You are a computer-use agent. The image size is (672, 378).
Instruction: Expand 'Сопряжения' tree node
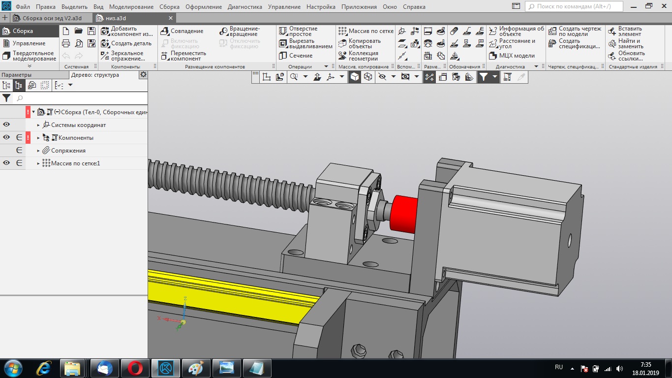click(x=38, y=151)
